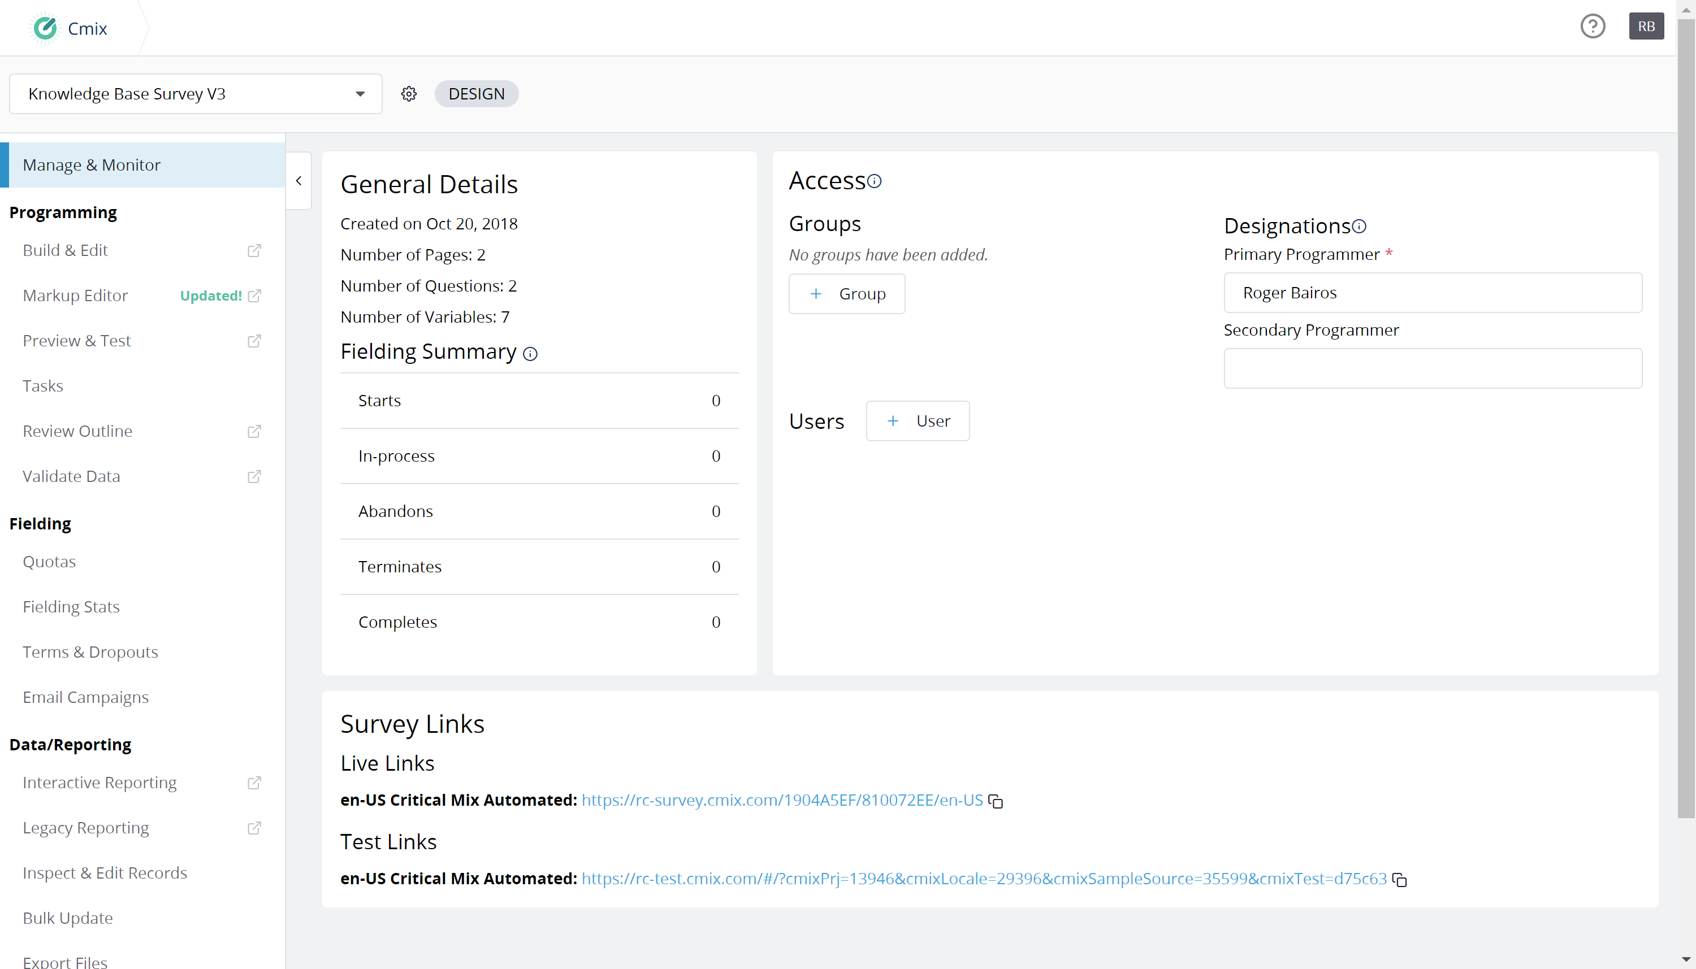Open RB user profile avatar
1696x969 pixels.
coord(1645,27)
